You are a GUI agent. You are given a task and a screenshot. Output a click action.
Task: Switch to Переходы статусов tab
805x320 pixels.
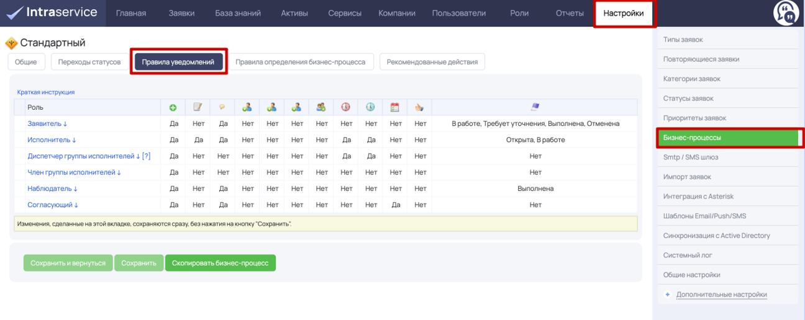coord(89,62)
